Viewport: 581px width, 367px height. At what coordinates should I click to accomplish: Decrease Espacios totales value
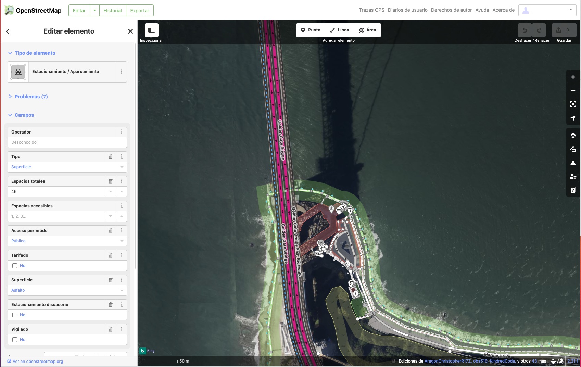tap(111, 192)
